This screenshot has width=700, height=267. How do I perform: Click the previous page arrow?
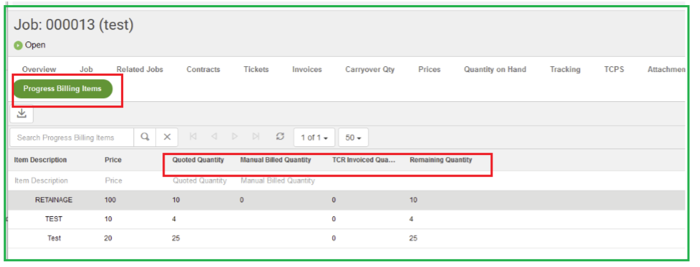[x=214, y=137]
